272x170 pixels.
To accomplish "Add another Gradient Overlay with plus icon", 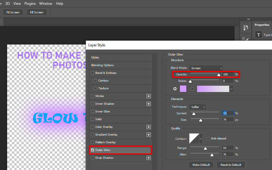I will [149, 135].
